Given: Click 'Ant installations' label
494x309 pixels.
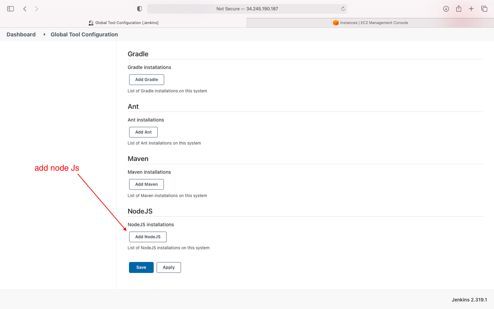Looking at the screenshot, I should [146, 120].
